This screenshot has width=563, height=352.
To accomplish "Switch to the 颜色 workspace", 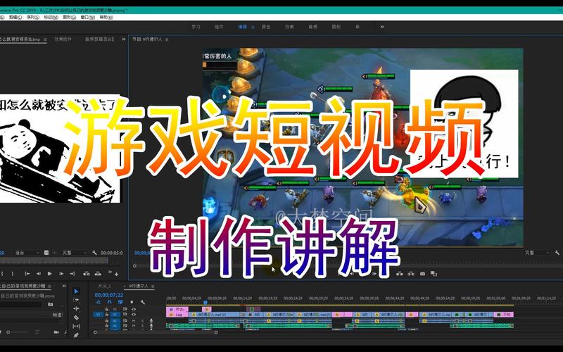I will click(x=266, y=27).
